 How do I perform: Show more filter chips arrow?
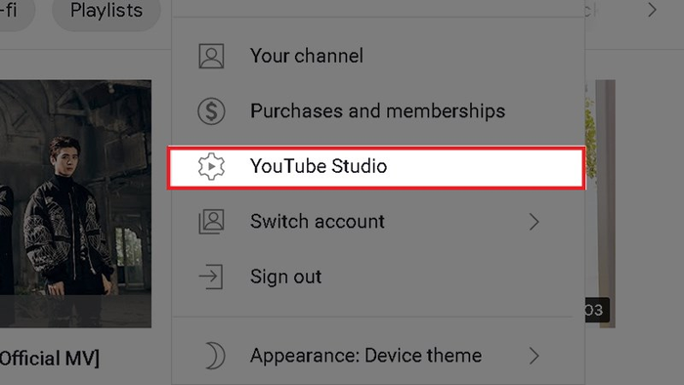tap(652, 10)
